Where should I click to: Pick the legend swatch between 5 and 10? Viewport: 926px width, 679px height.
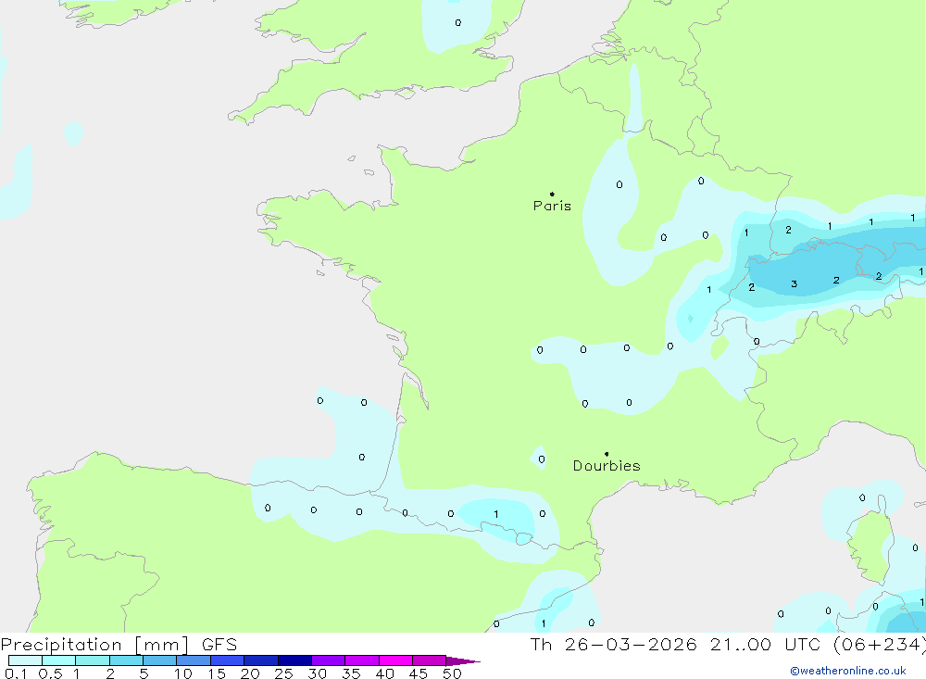[x=160, y=660]
